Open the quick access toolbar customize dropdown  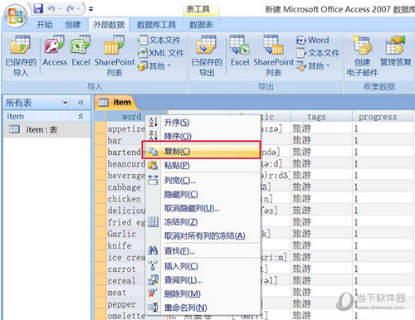click(90, 9)
